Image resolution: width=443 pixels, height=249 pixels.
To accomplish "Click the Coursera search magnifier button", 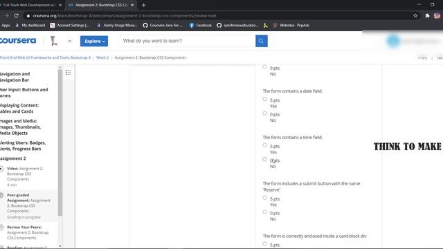I will click(x=262, y=41).
